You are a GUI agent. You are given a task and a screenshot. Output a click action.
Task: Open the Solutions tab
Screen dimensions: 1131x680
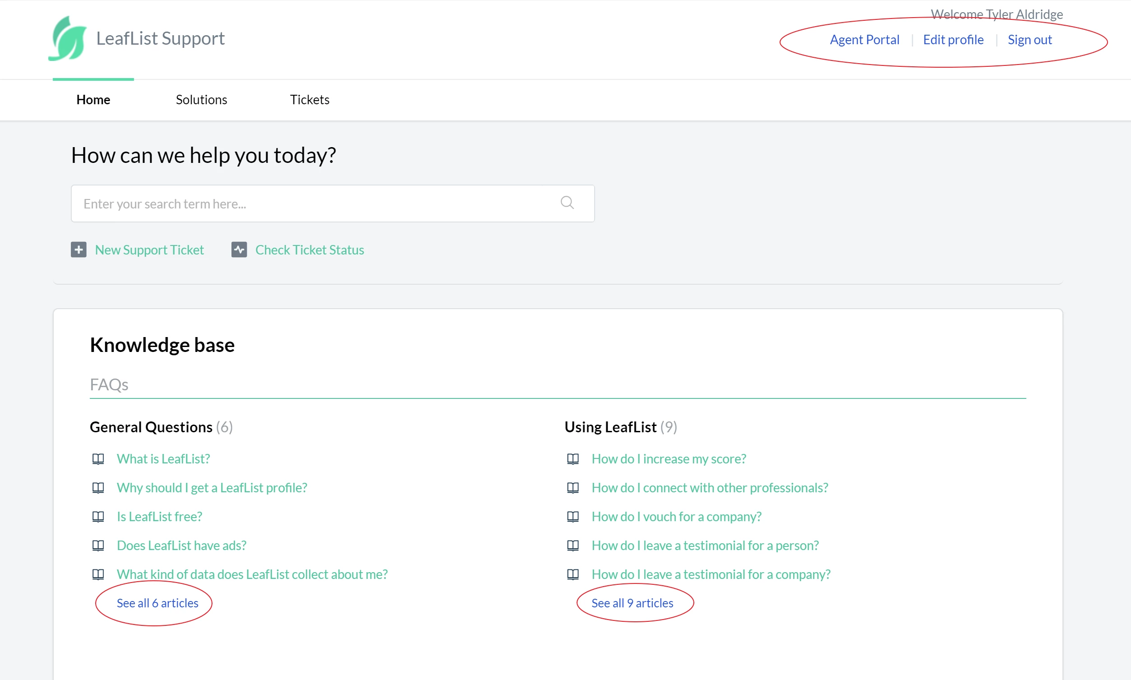click(202, 99)
